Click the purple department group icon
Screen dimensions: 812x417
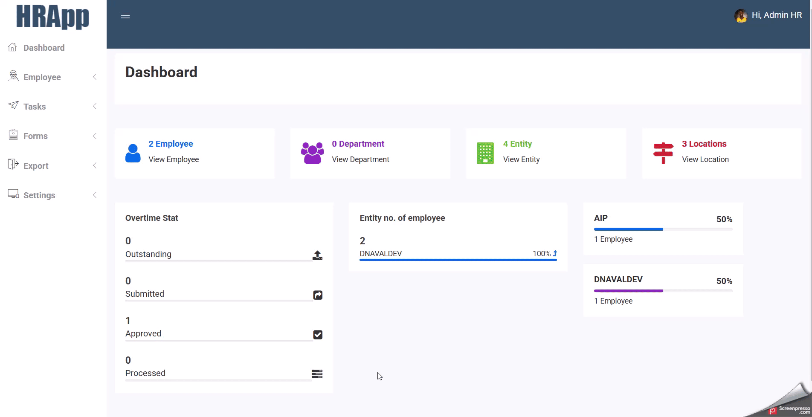coord(312,153)
